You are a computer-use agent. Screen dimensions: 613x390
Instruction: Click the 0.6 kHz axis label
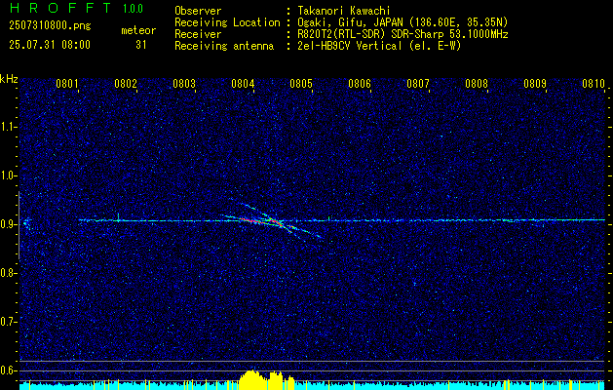[8, 370]
